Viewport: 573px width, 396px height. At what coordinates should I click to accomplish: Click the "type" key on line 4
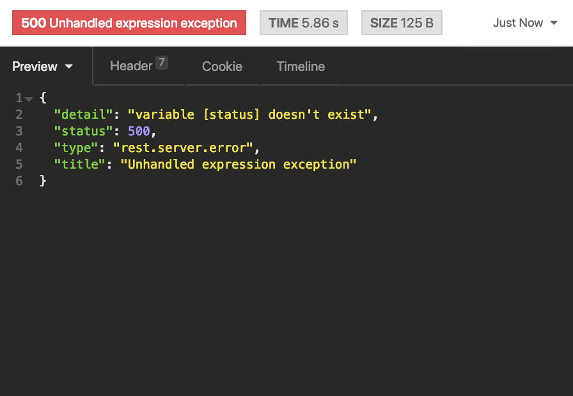coord(75,148)
